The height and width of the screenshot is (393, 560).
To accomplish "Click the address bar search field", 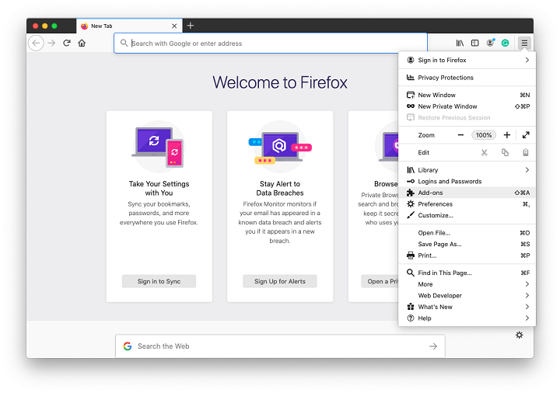I will (271, 43).
